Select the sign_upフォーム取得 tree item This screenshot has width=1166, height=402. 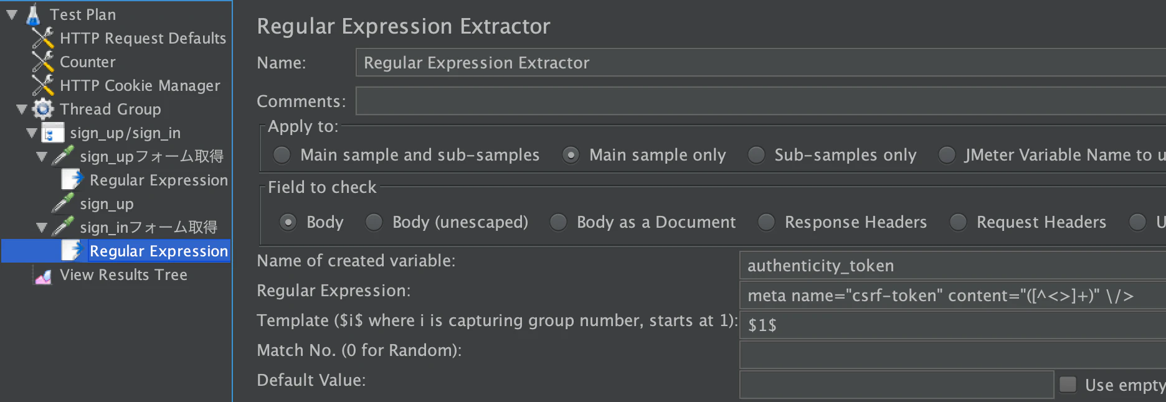(x=151, y=156)
